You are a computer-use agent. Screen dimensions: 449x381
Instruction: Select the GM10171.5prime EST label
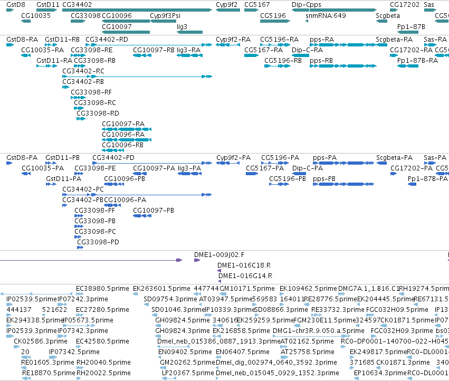coord(247,289)
